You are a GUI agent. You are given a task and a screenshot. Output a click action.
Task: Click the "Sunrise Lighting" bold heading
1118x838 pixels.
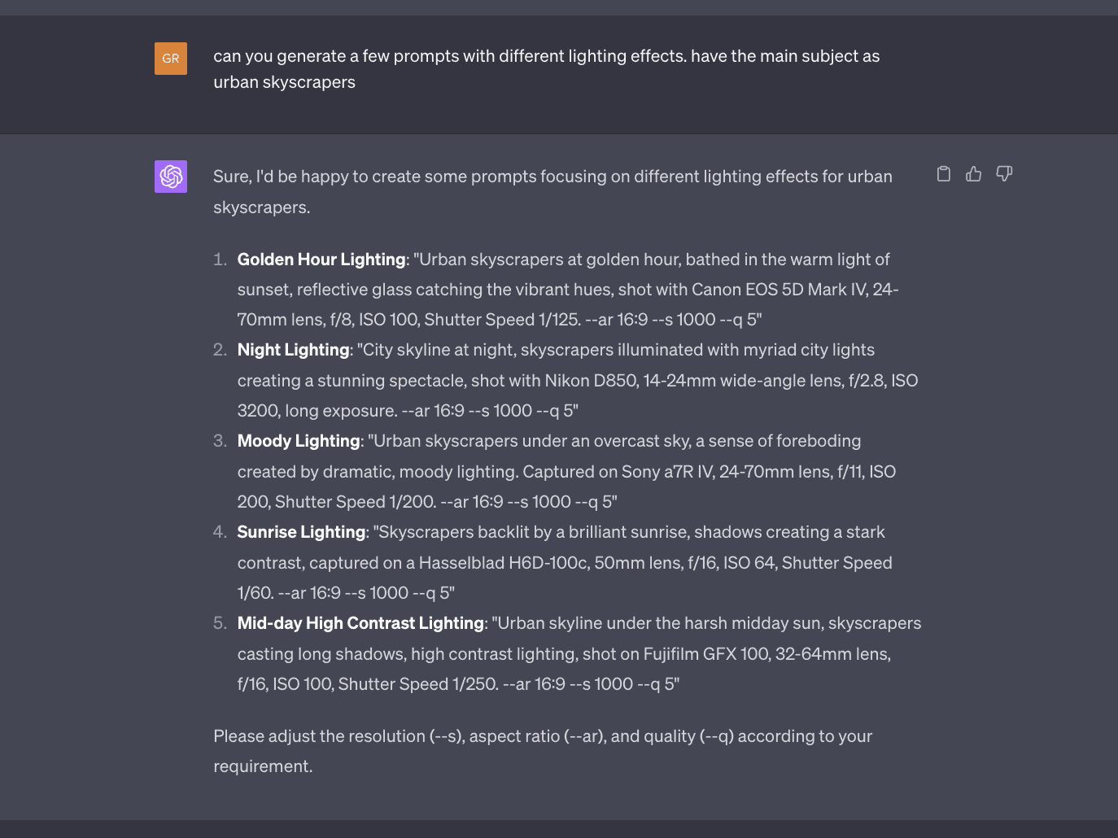pos(301,532)
